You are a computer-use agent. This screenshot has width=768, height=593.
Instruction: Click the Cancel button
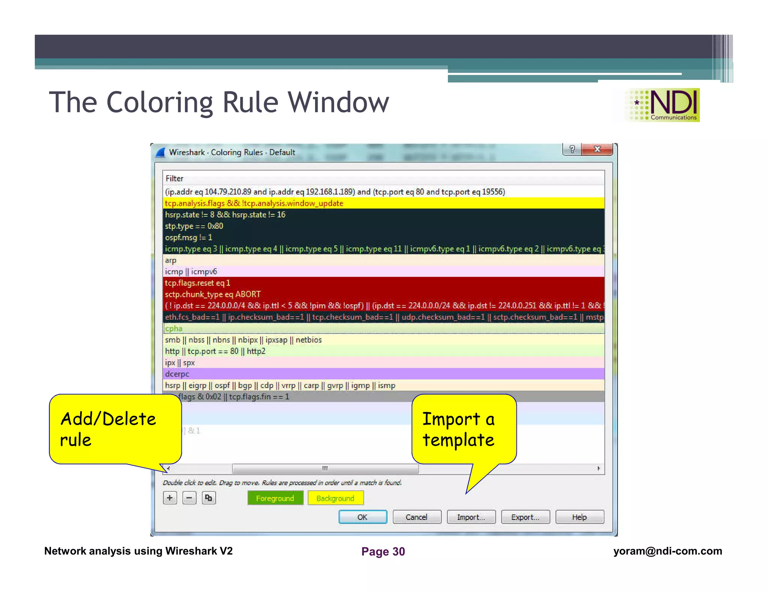417,517
